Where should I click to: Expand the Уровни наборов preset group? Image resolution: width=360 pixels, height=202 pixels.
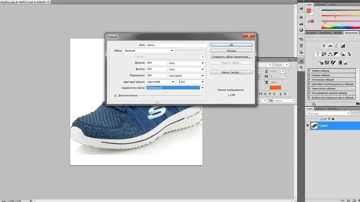pyautogui.click(x=309, y=71)
